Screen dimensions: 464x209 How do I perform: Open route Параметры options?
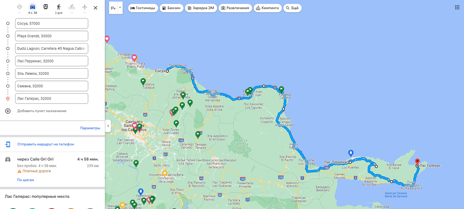click(90, 128)
